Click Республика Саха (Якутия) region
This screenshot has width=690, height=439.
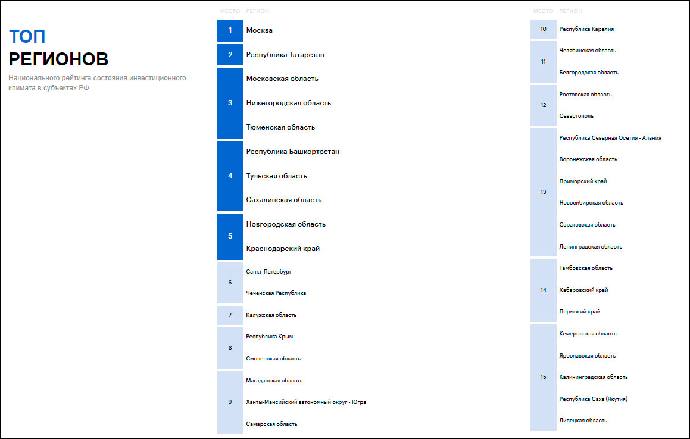(593, 399)
